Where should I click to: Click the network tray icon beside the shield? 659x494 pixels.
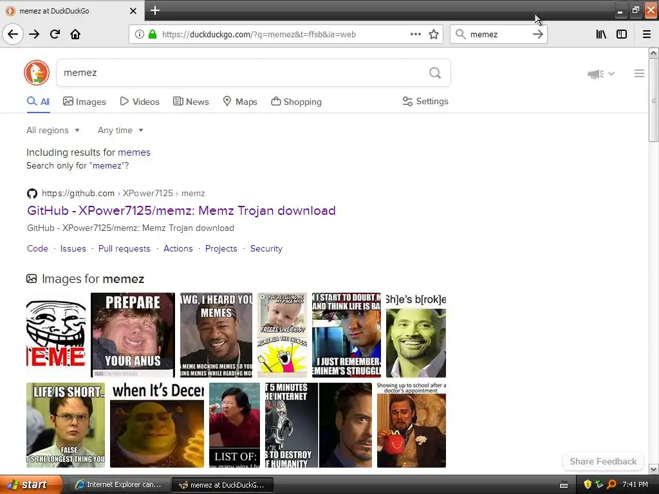(599, 484)
